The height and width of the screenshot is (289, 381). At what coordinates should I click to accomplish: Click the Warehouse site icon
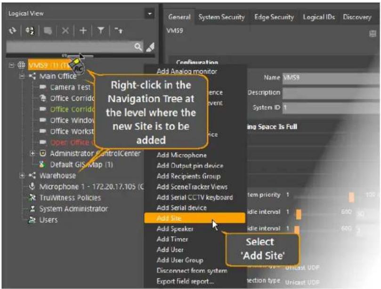[32, 175]
